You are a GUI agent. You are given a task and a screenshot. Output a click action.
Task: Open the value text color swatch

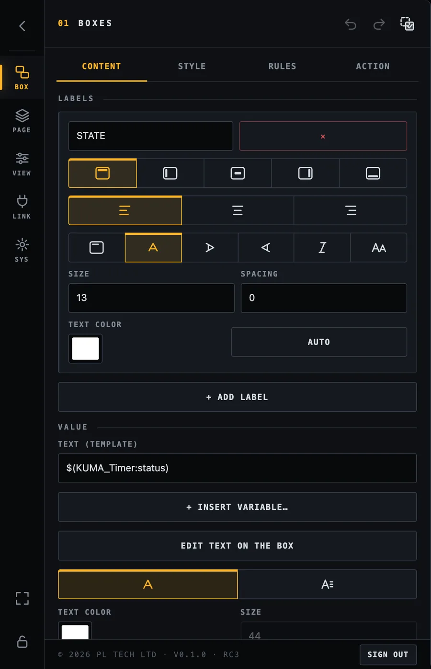coord(75,631)
